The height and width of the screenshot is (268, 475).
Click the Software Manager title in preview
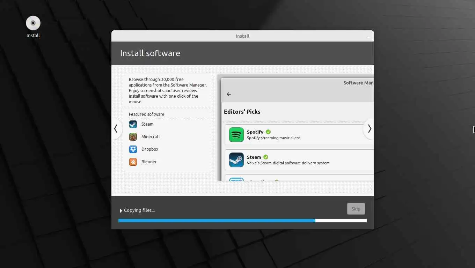coord(359,83)
